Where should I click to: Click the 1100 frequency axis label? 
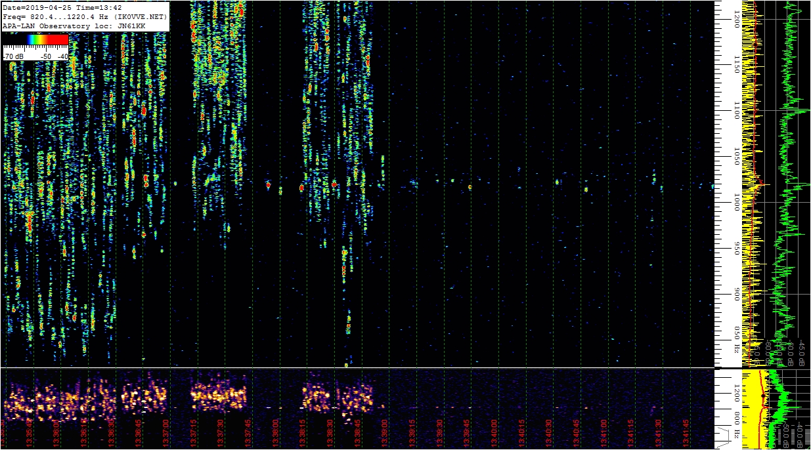(737, 110)
